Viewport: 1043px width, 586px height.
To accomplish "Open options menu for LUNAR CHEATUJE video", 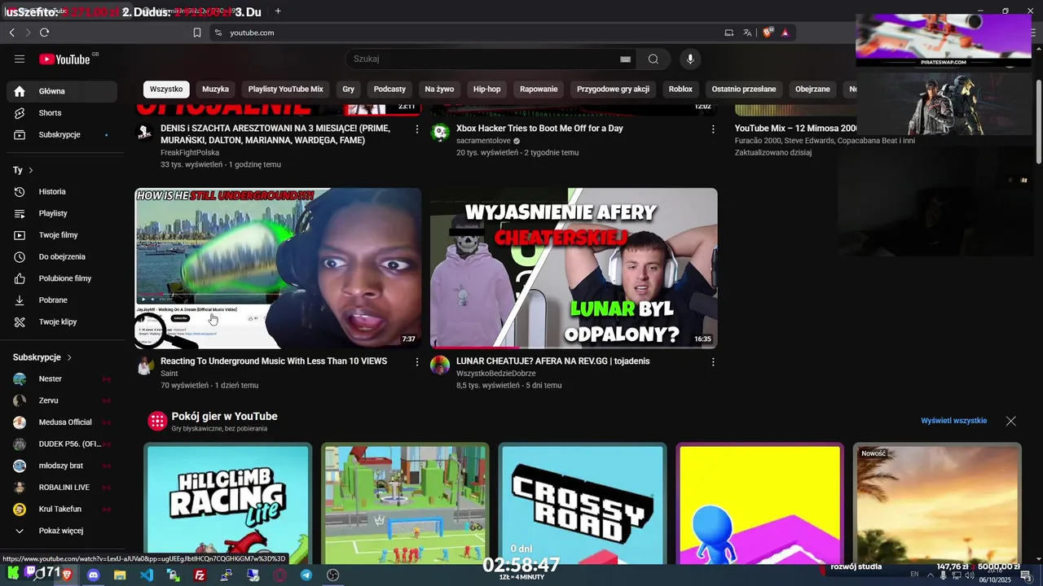I will 713,362.
